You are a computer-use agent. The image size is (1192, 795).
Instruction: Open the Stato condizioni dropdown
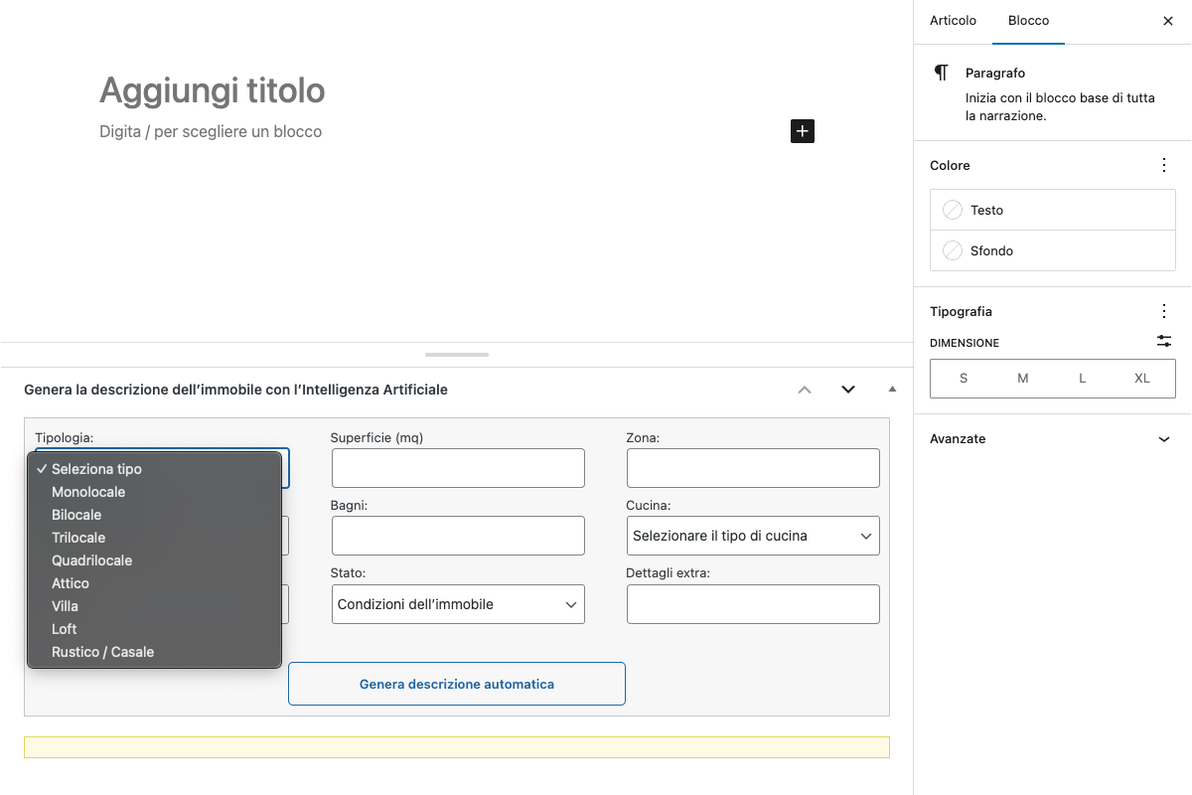pos(458,604)
